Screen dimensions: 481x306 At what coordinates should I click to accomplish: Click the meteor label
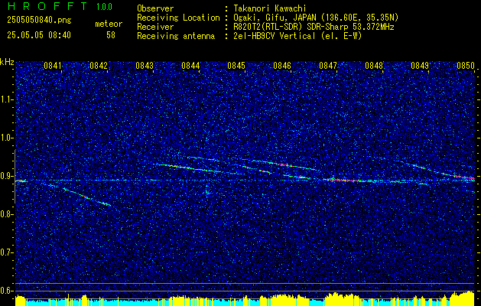point(109,24)
